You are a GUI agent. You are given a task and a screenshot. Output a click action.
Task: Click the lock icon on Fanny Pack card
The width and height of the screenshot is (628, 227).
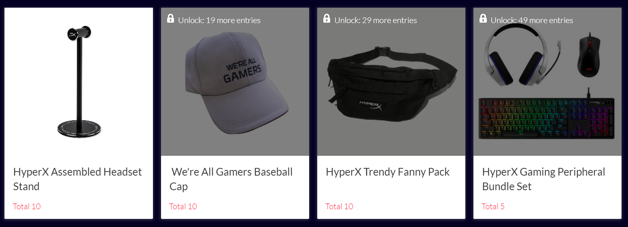(327, 18)
